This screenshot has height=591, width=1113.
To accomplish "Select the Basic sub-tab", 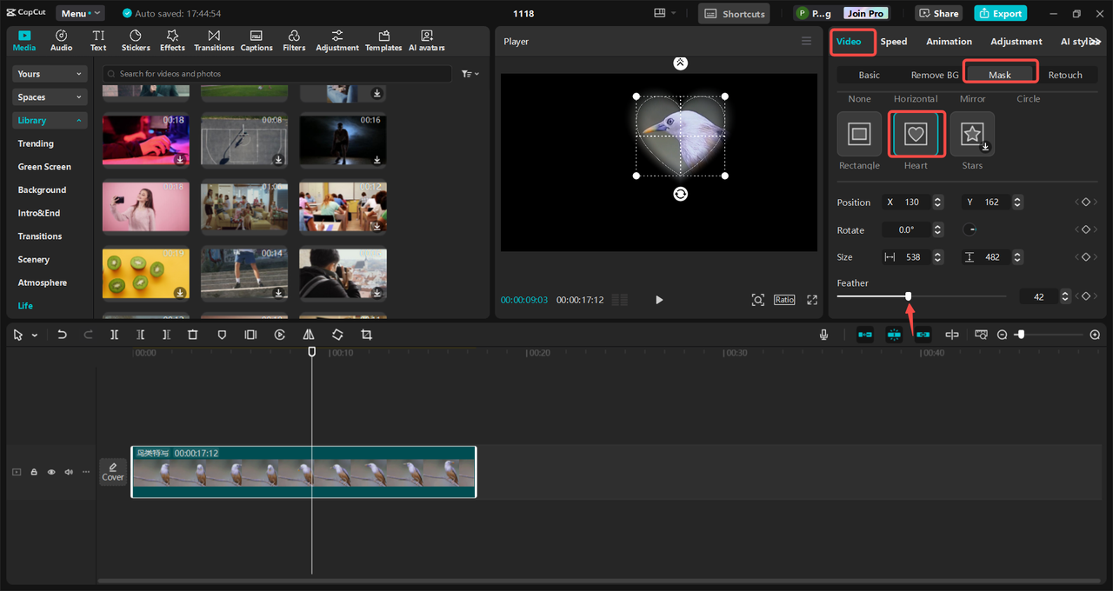I will (869, 75).
